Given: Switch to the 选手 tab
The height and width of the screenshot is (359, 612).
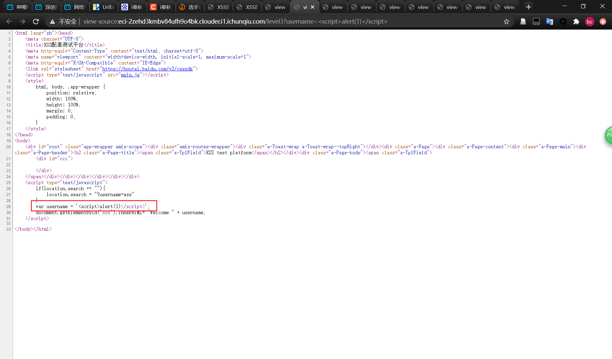Looking at the screenshot, I should pyautogui.click(x=189, y=7).
